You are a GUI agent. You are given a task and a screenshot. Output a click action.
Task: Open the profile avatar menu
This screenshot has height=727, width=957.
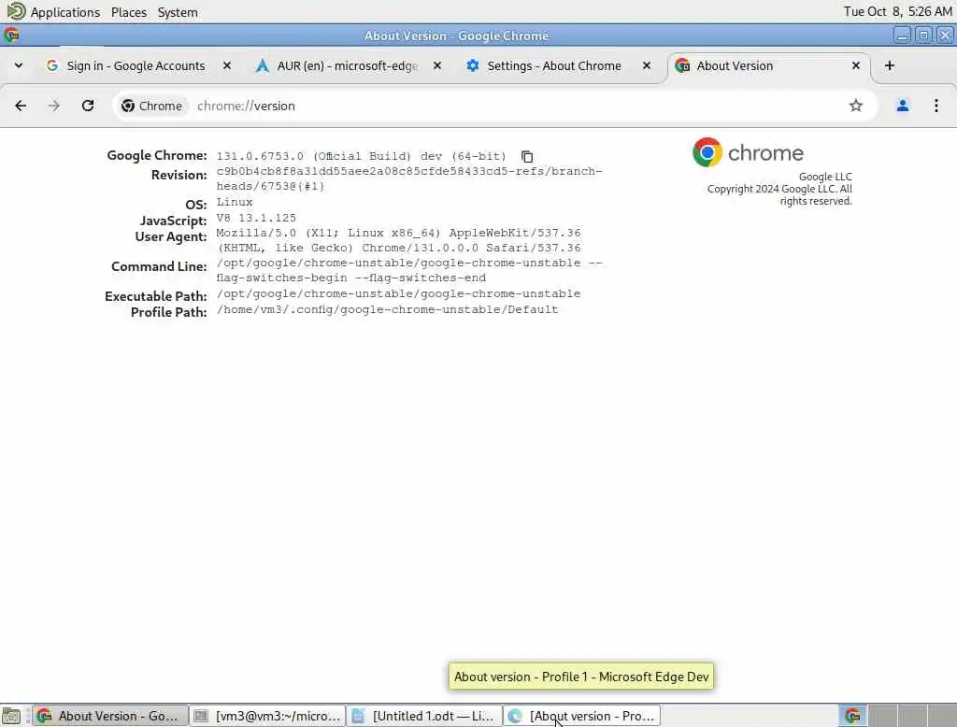(x=902, y=106)
